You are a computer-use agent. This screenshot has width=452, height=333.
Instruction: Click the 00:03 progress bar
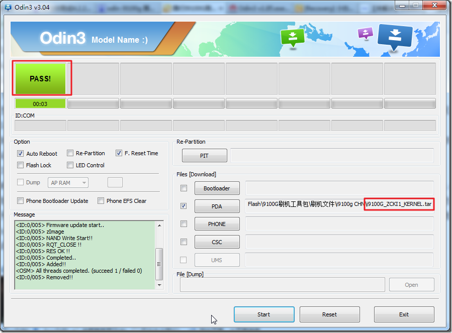pos(40,103)
